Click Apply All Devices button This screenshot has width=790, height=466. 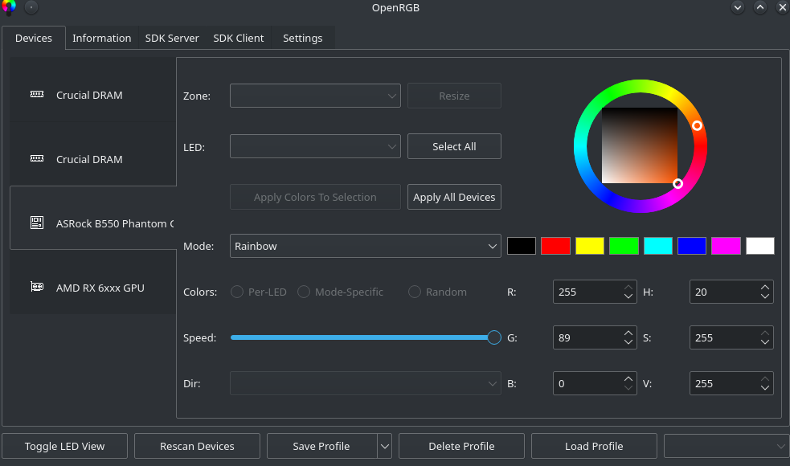[x=454, y=197]
